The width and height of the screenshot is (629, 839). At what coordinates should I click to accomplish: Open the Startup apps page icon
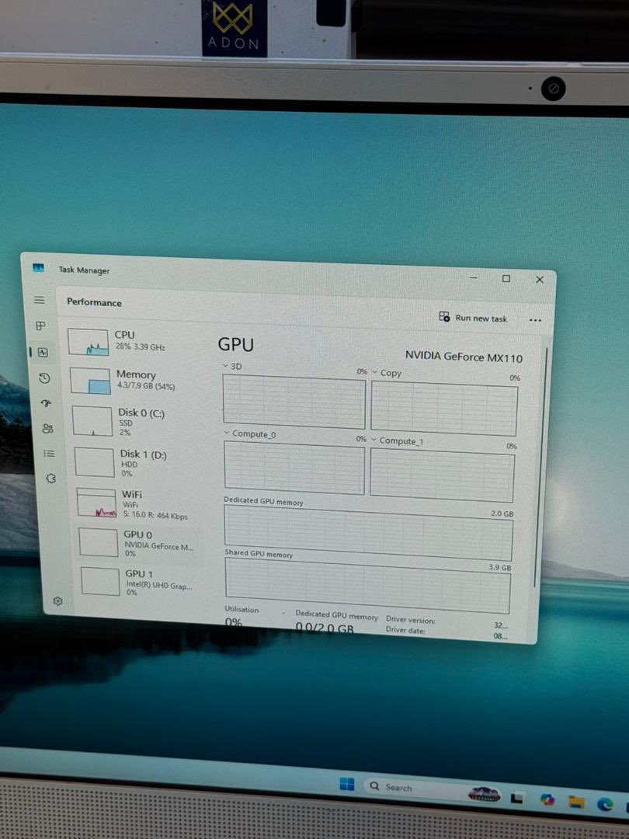coord(46,403)
